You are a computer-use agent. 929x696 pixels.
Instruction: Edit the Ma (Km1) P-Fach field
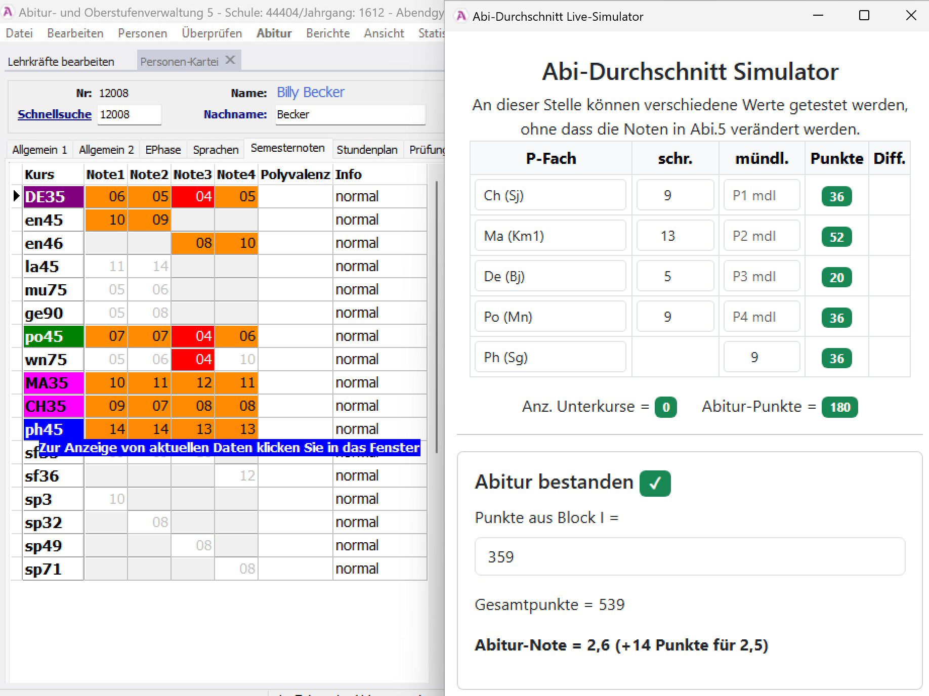(x=550, y=236)
